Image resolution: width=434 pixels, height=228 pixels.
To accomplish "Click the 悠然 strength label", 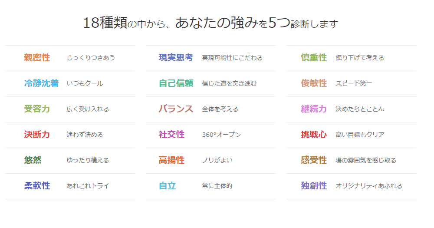I will pos(33,160).
